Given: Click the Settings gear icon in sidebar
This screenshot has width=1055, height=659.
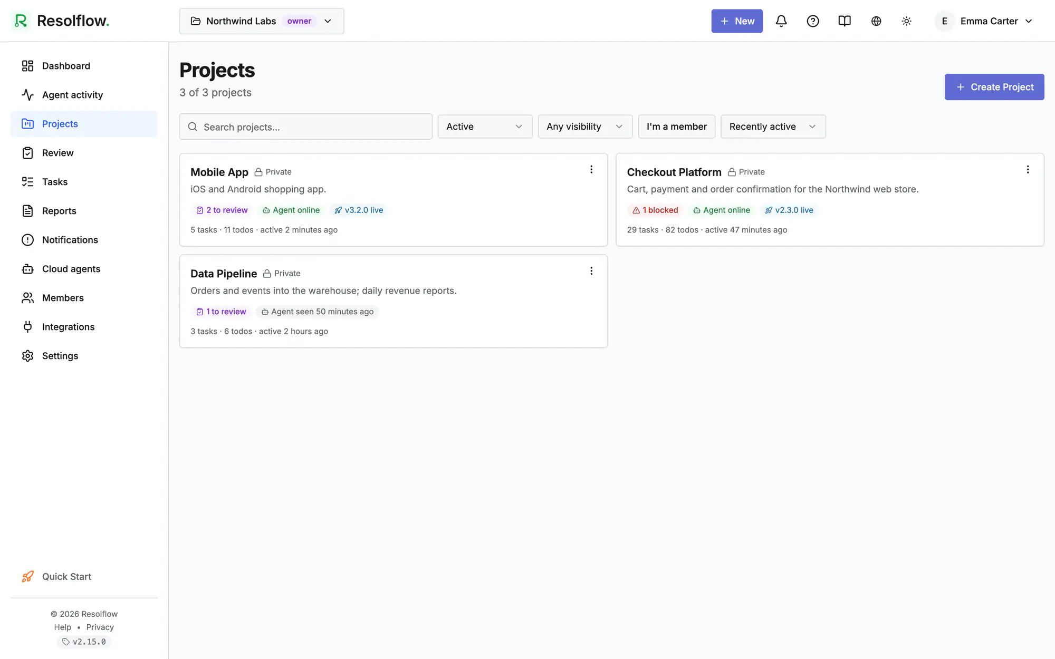Looking at the screenshot, I should pos(27,356).
